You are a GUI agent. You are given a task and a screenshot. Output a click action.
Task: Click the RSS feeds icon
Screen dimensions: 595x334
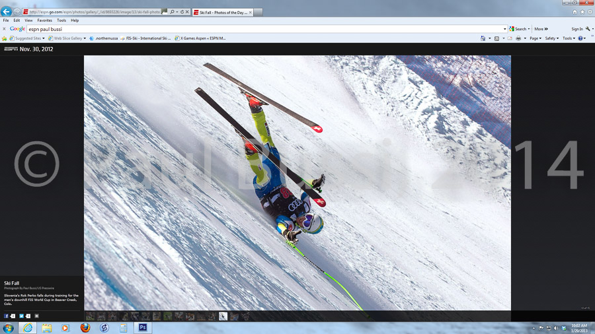496,38
